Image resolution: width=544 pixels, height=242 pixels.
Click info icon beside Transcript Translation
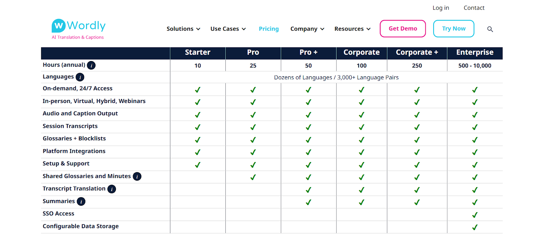click(x=112, y=189)
